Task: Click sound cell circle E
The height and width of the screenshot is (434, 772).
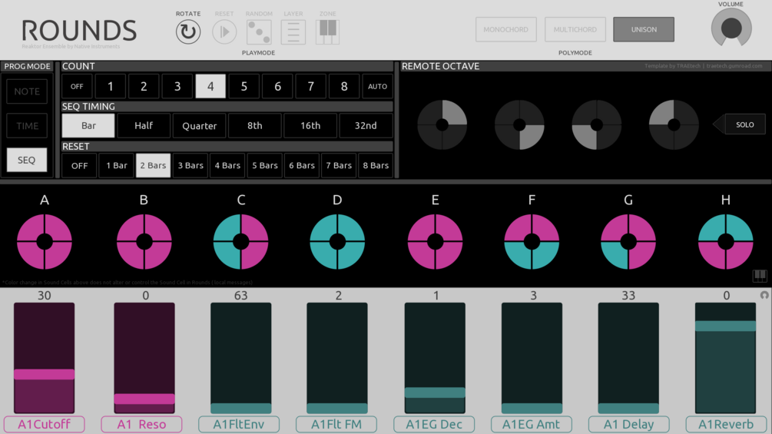Action: tap(436, 242)
